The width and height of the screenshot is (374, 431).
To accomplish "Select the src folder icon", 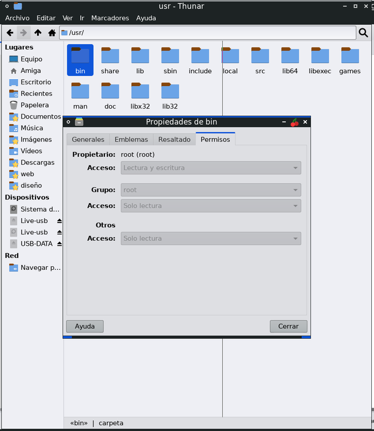I will click(x=260, y=55).
